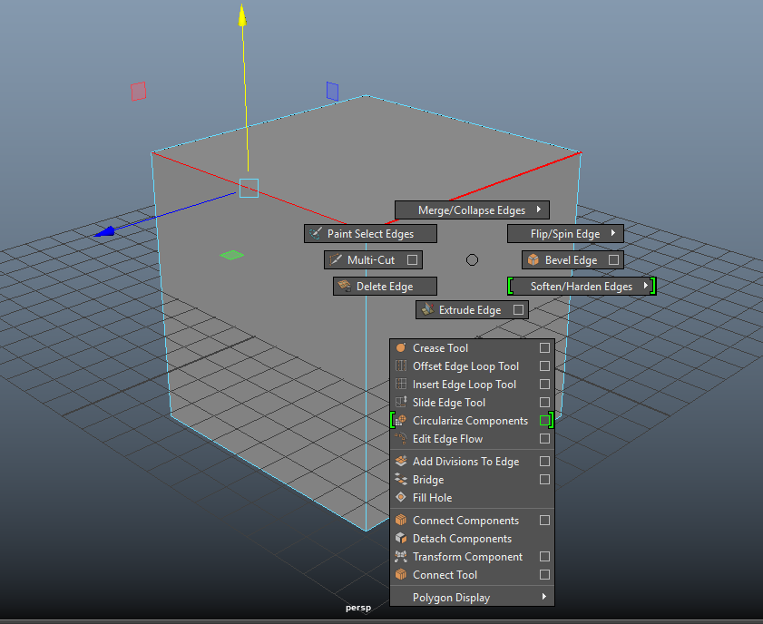
Task: Click the Circularize Components icon
Action: click(401, 420)
